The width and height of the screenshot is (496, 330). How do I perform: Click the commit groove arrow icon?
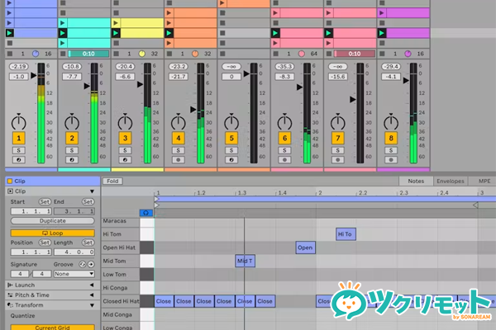pyautogui.click(x=91, y=264)
